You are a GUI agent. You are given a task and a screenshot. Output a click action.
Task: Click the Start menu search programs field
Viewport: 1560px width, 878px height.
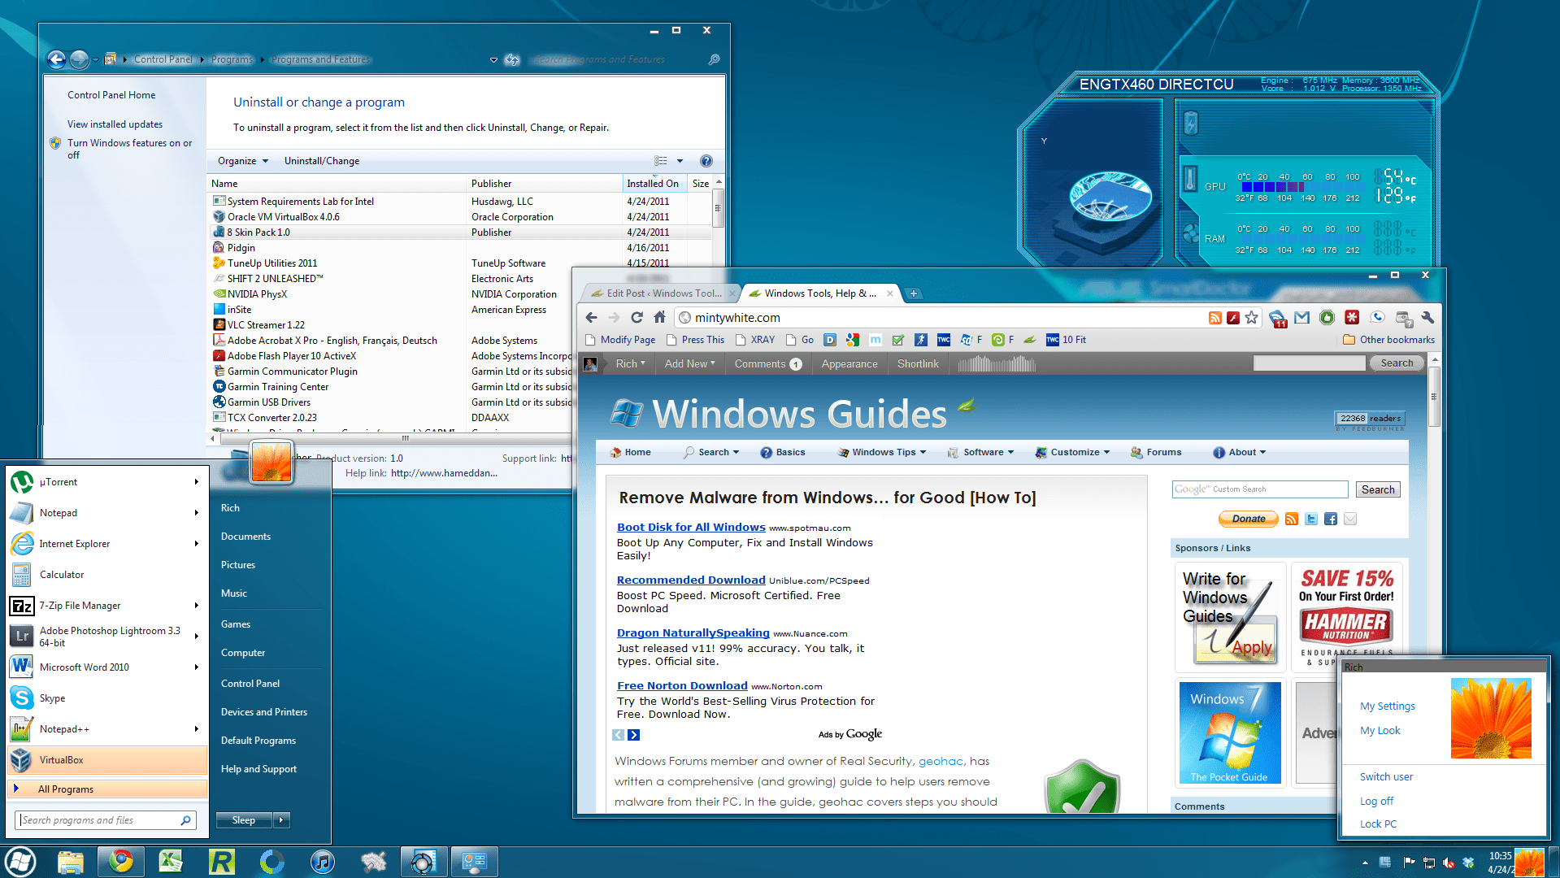coord(105,820)
